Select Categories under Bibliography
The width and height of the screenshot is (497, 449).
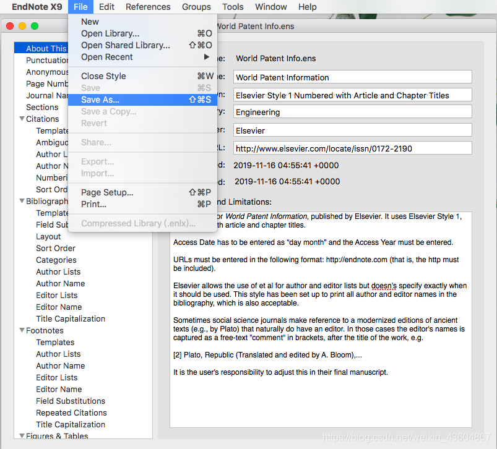pos(56,260)
